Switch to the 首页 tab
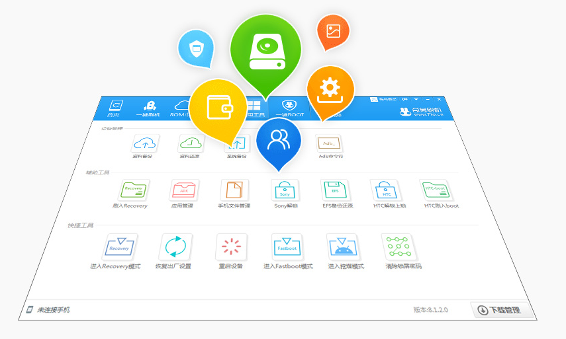This screenshot has height=339, width=566. coord(115,108)
